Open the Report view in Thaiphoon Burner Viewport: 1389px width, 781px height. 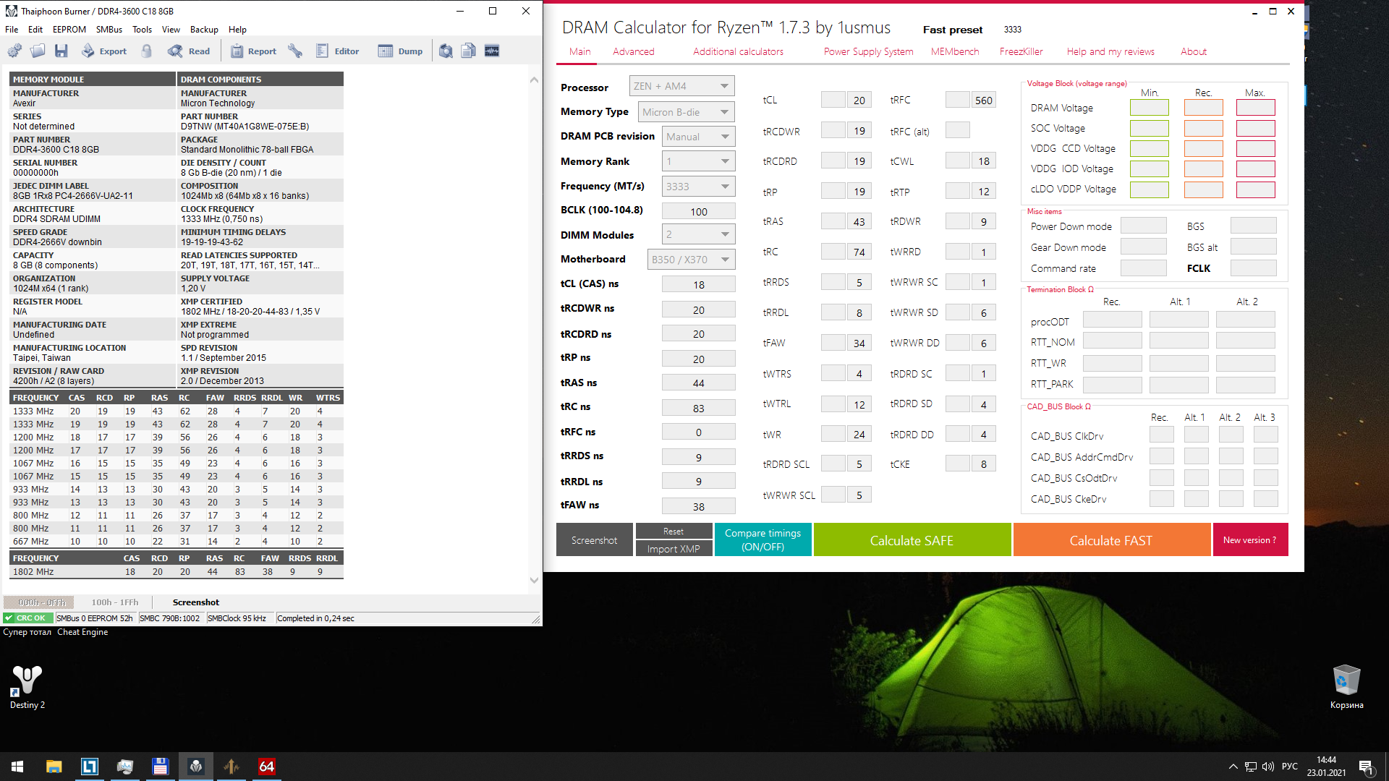tap(253, 51)
